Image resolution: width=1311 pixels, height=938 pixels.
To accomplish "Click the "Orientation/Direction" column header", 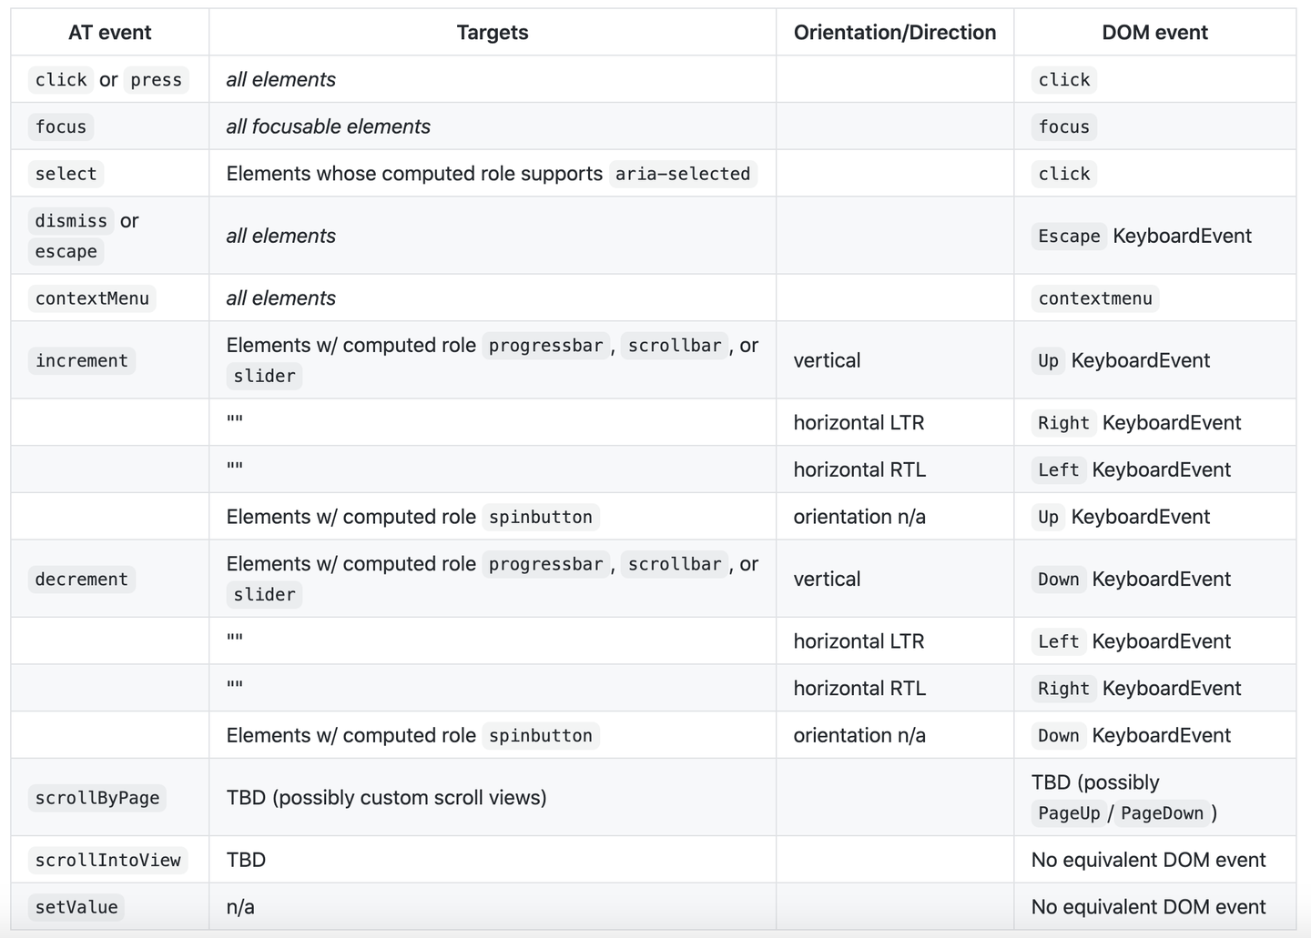I will tap(894, 33).
